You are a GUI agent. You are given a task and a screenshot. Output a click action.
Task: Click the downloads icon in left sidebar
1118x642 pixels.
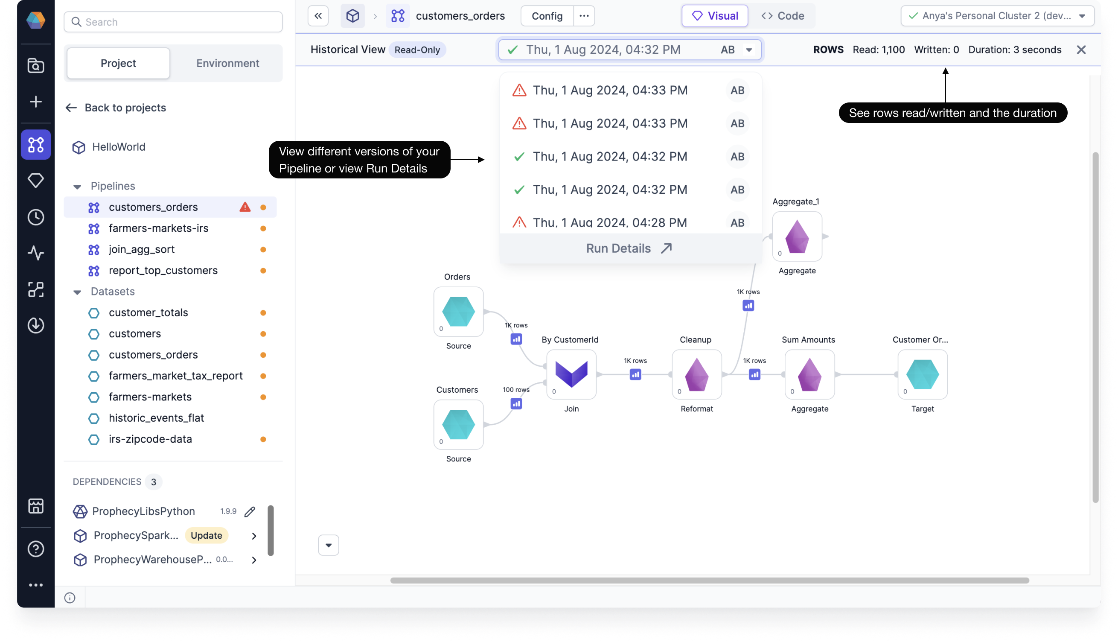[x=36, y=325]
